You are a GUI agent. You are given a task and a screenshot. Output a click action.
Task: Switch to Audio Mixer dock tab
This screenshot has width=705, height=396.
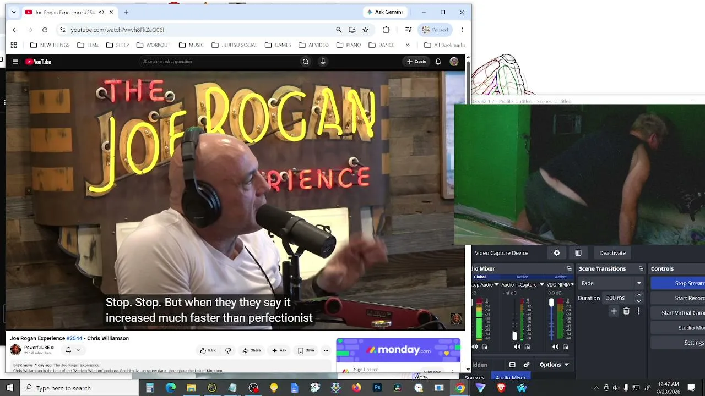coord(511,378)
